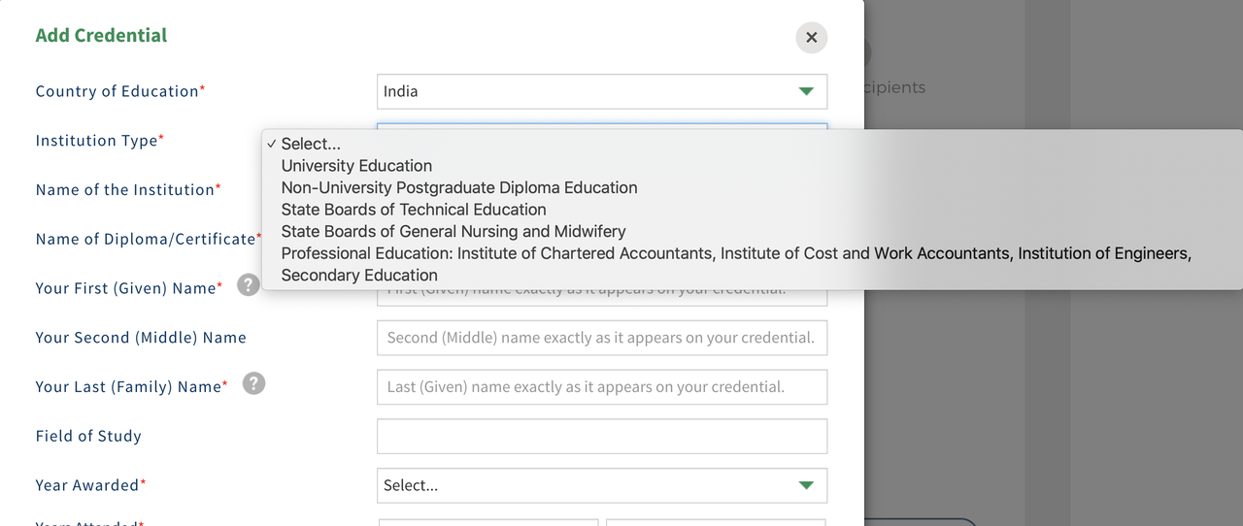Click the Add Credential heading
1243x526 pixels.
pos(101,35)
